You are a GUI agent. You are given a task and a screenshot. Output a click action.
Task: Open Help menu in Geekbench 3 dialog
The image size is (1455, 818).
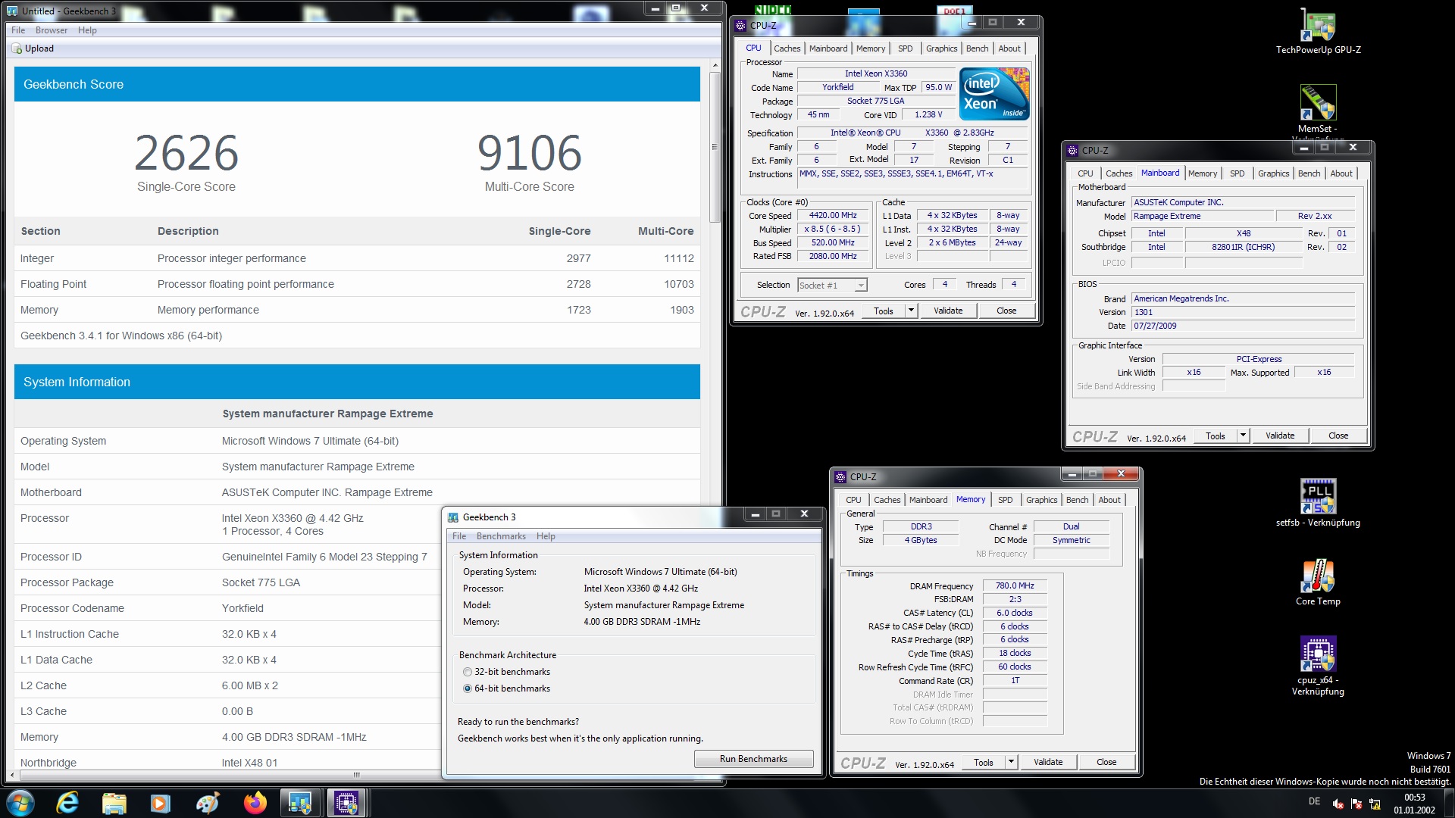(546, 536)
